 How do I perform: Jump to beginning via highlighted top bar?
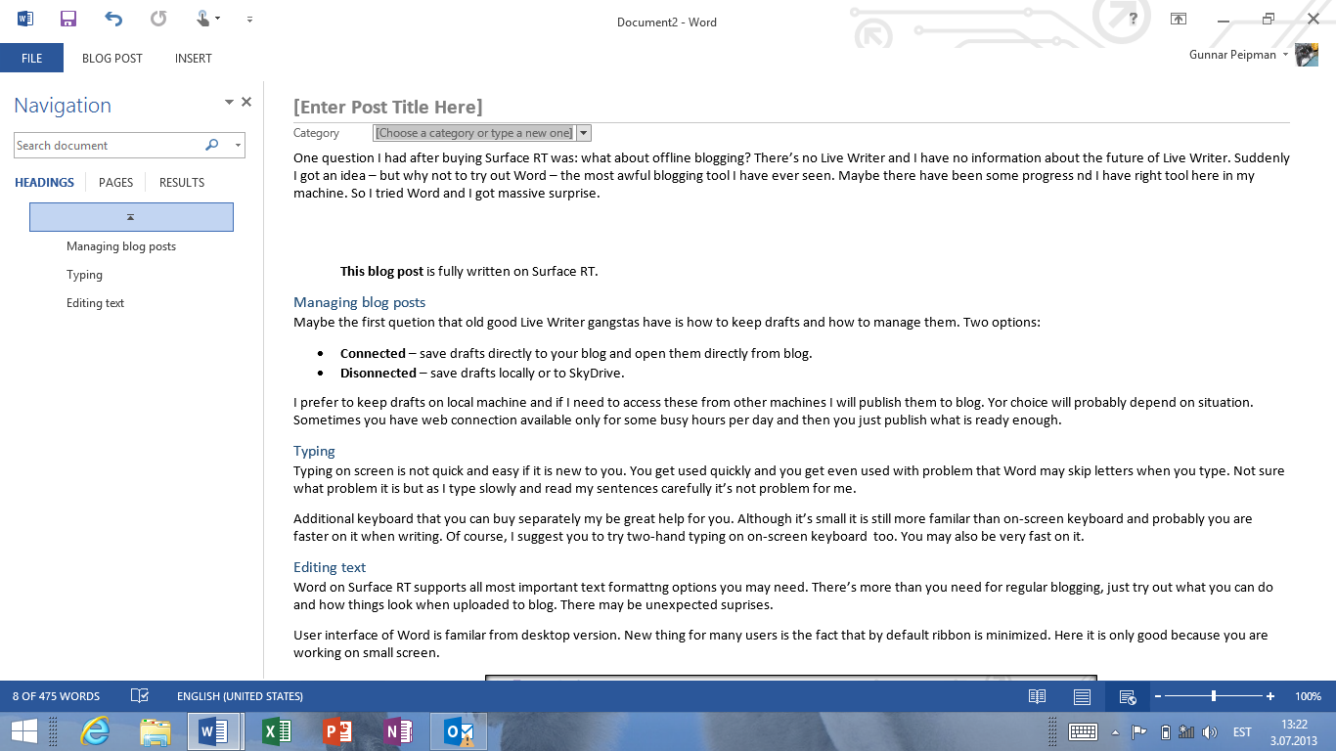point(131,217)
